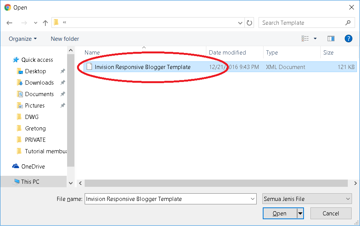Click the horizontal scrollbar track
Screen dimensions: 360x228
coord(216,183)
